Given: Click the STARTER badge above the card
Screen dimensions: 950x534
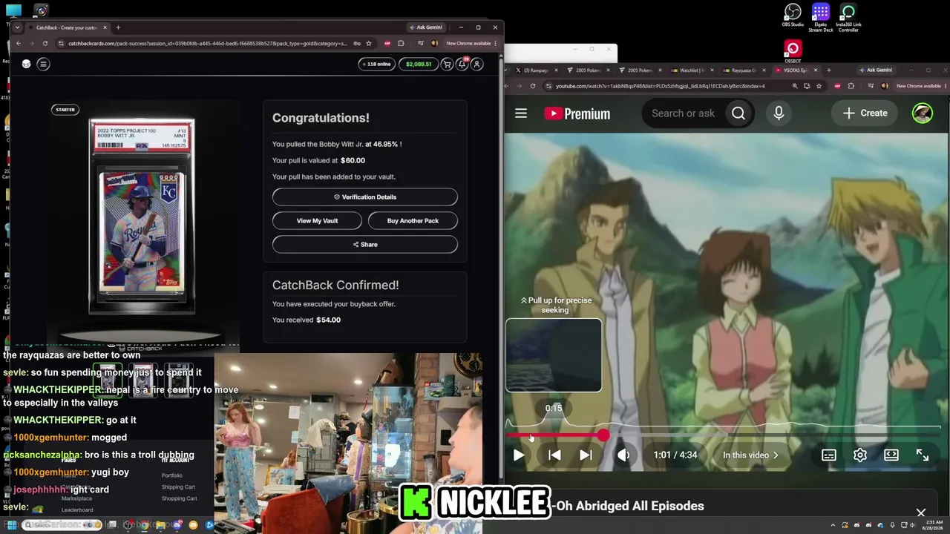Looking at the screenshot, I should coord(65,110).
